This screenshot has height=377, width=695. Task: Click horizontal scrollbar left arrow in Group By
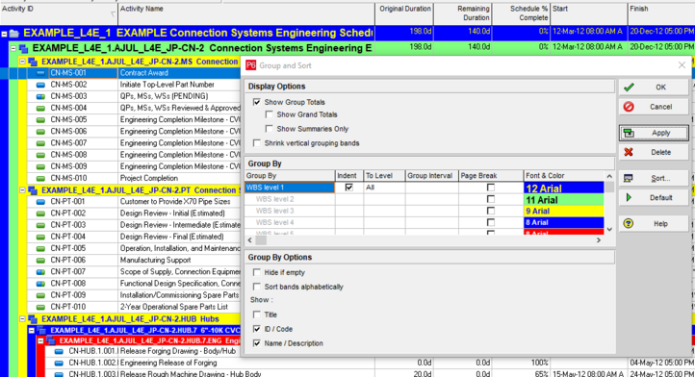250,240
